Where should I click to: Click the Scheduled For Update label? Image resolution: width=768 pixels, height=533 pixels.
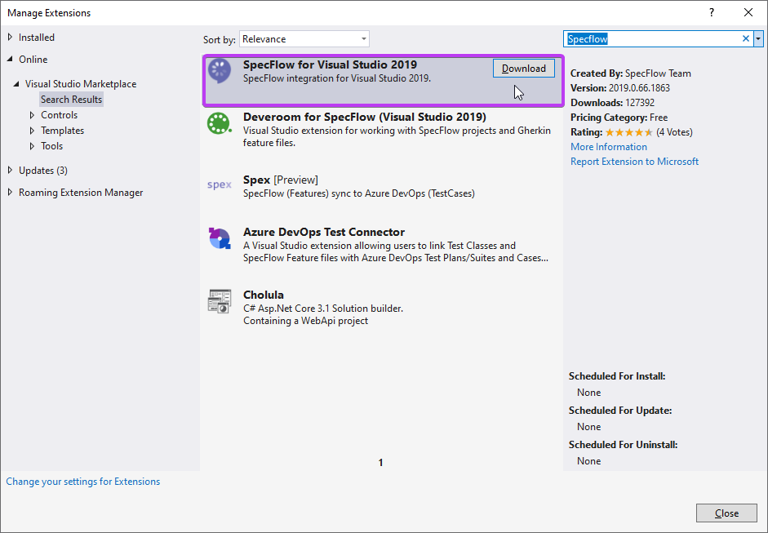(x=620, y=411)
